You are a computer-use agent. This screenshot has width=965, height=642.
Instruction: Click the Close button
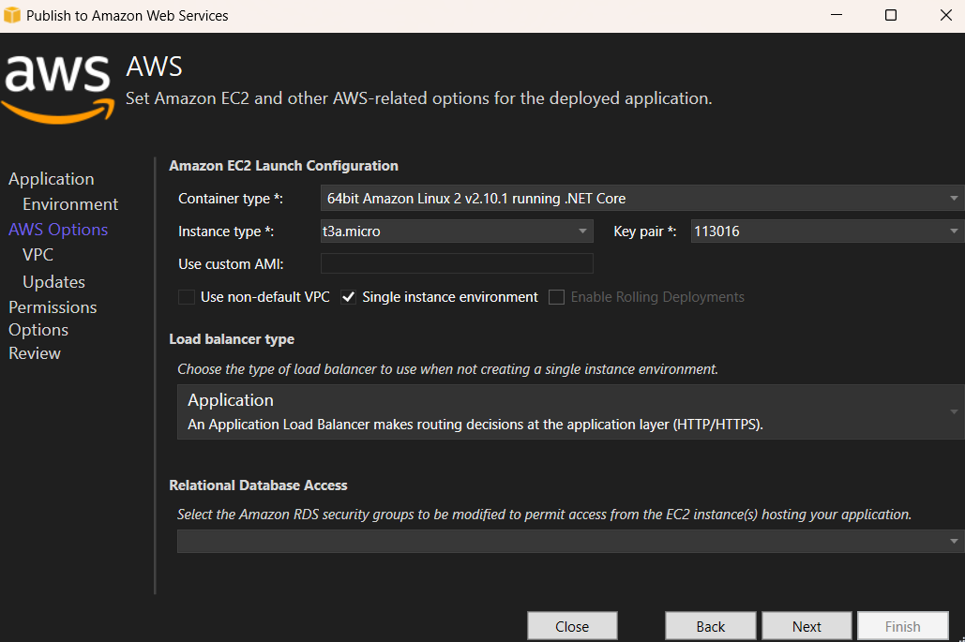[x=572, y=626]
